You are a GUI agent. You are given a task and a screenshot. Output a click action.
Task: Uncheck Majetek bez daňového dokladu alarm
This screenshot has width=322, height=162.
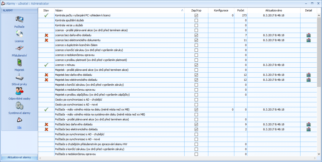coord(196,75)
